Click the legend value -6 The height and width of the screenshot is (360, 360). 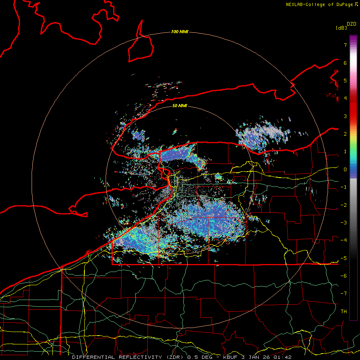click(x=344, y=276)
